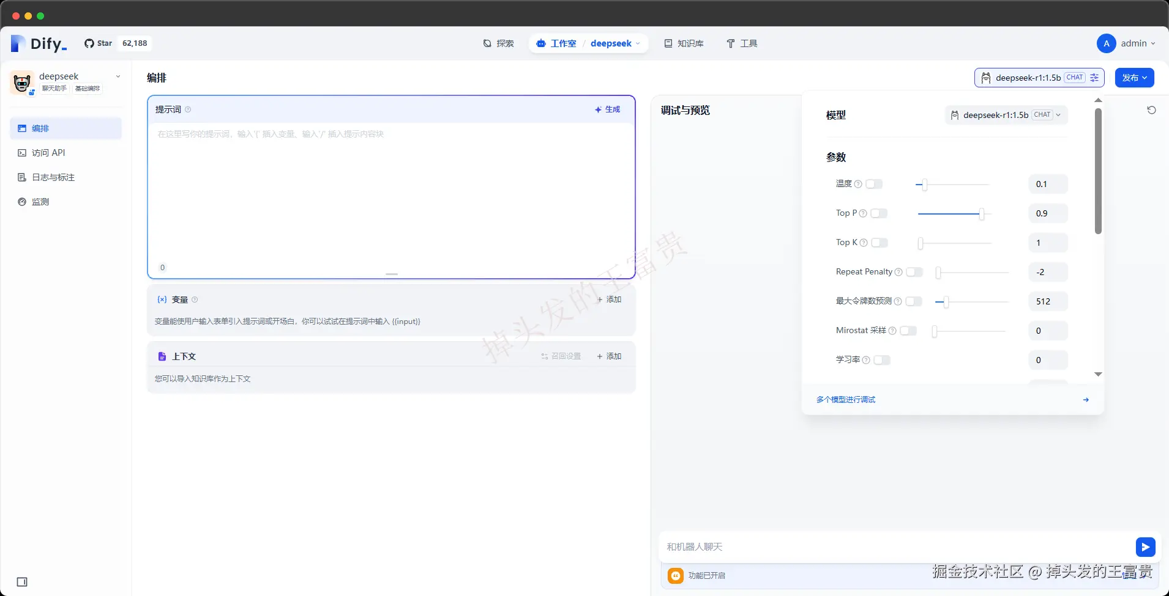Click the help icon next to Mirostat 采样

892,331
